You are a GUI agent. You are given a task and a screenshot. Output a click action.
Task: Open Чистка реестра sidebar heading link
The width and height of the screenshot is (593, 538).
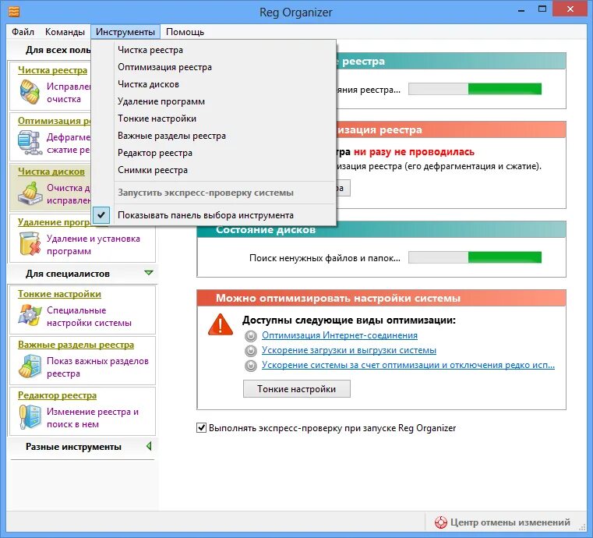(x=52, y=70)
